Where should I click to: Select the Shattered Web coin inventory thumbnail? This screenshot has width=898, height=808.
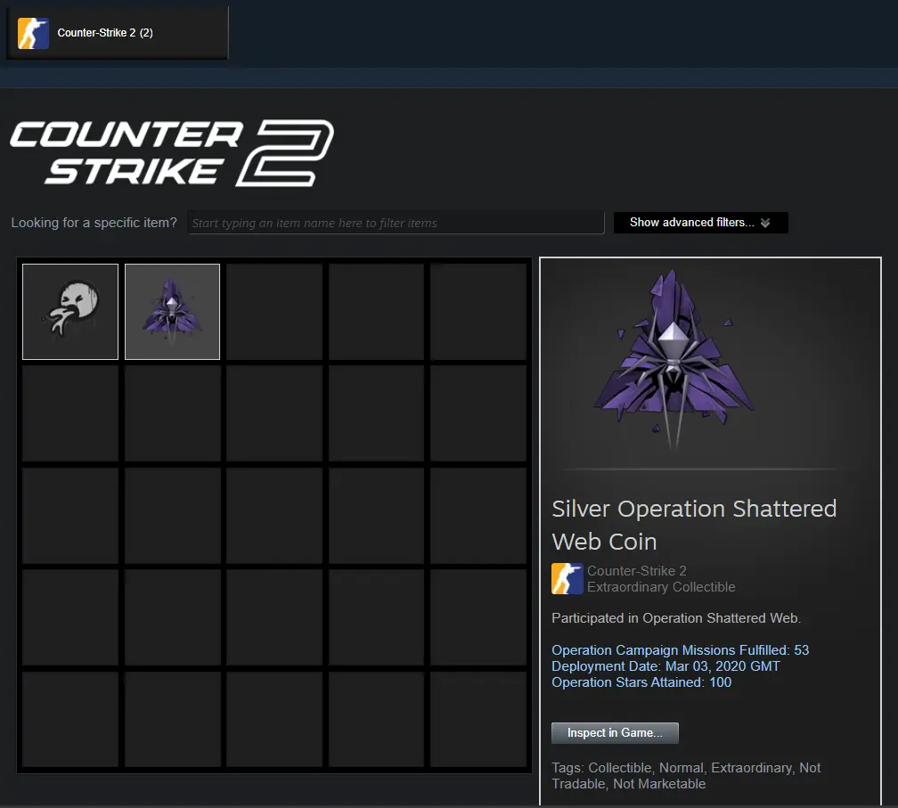[172, 312]
